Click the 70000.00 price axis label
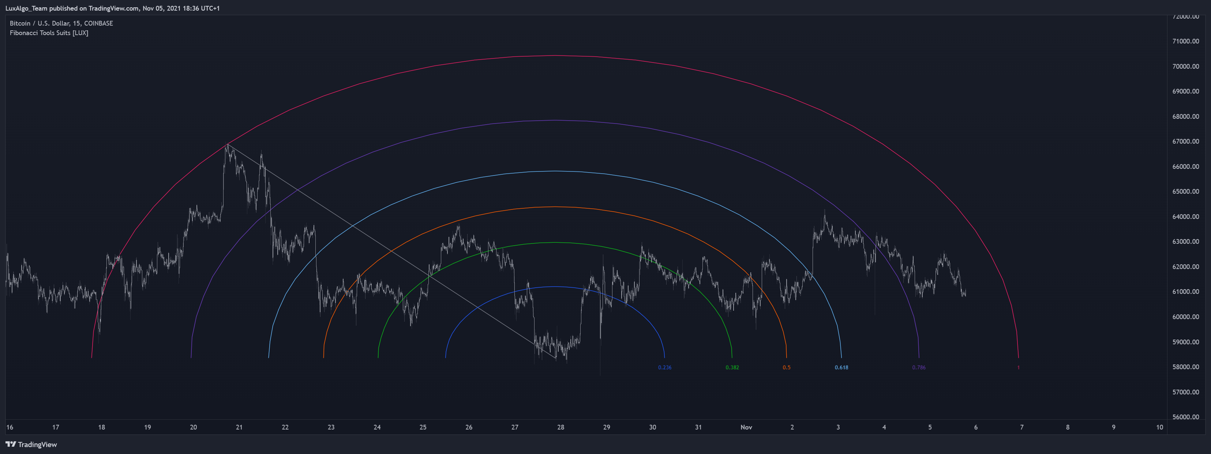 click(1186, 66)
